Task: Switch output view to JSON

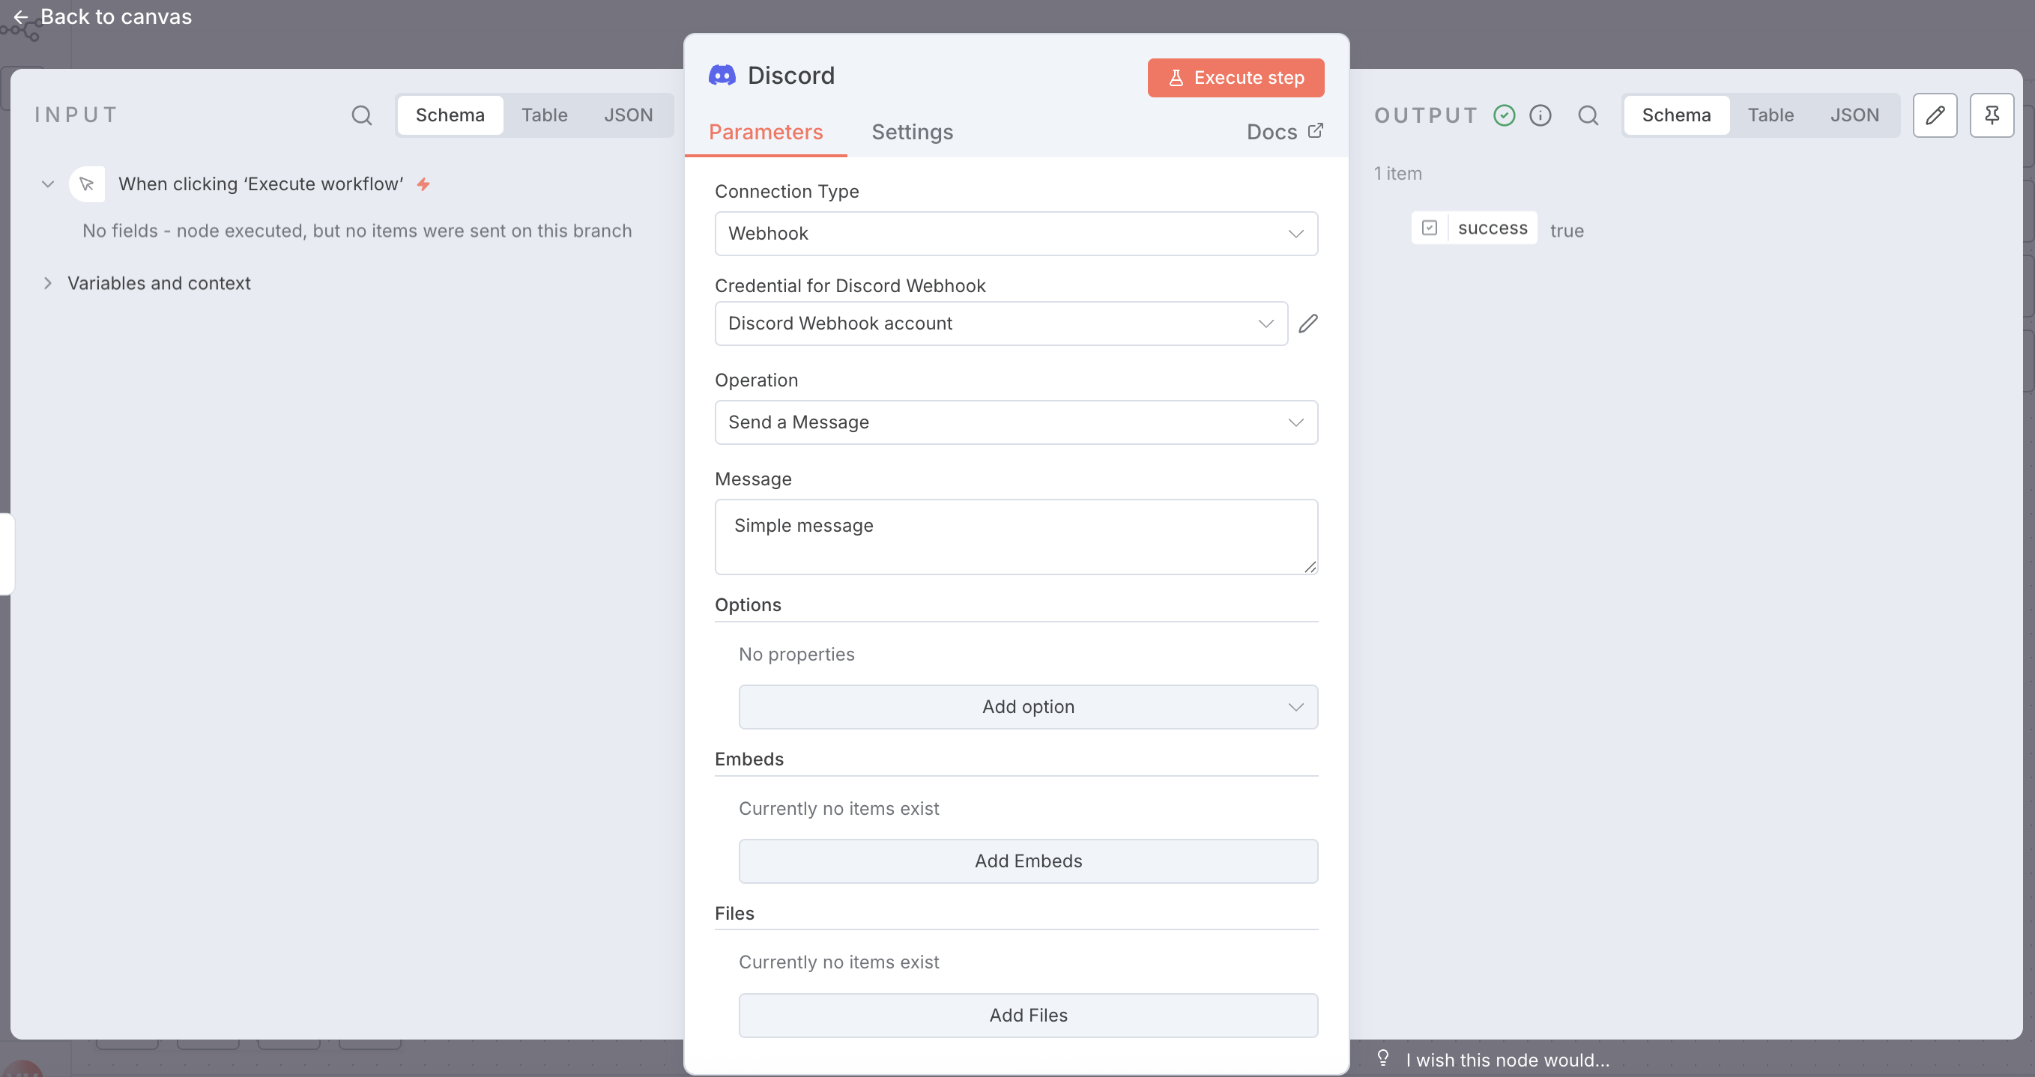Action: pos(1854,115)
